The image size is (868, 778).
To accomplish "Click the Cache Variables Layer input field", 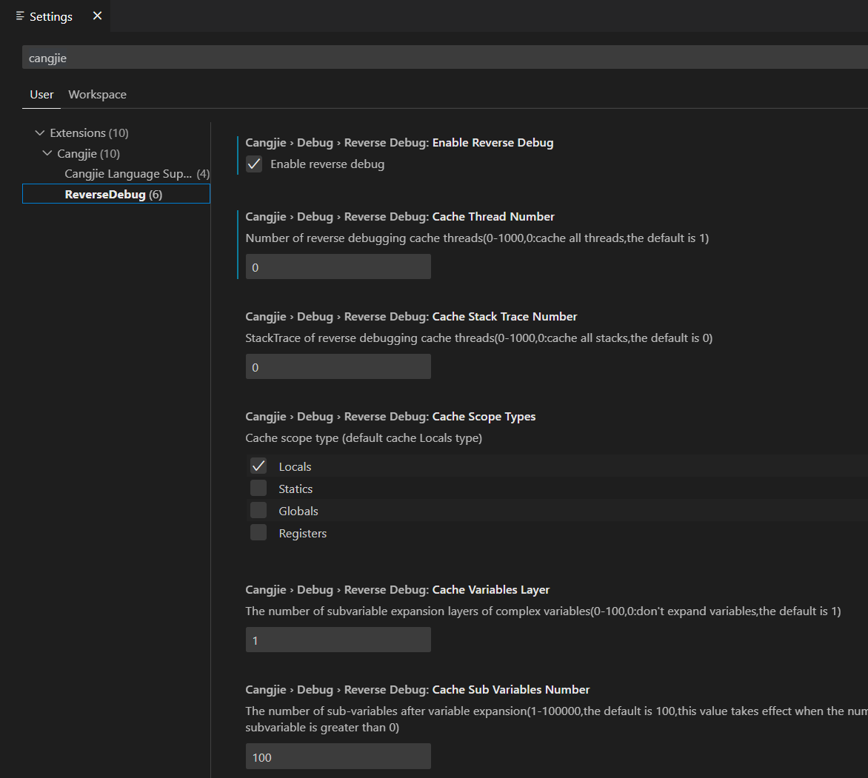I will click(338, 640).
